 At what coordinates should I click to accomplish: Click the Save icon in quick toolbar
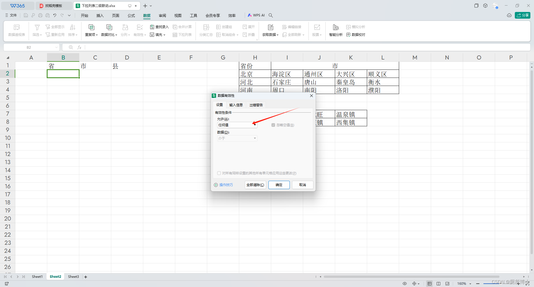click(x=26, y=15)
